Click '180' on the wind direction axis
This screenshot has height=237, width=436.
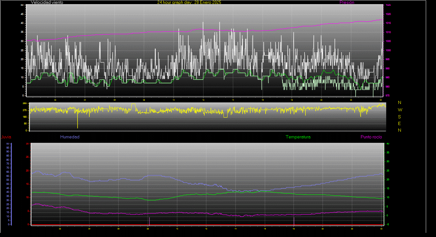(25, 117)
